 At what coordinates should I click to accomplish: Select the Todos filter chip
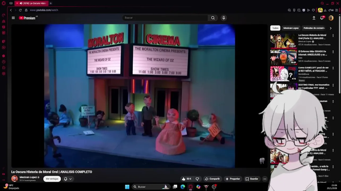[275, 28]
